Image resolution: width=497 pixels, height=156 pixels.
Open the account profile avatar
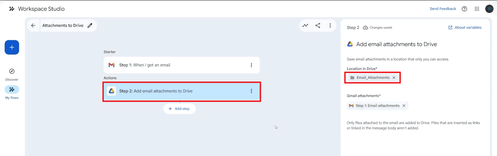coord(489,9)
